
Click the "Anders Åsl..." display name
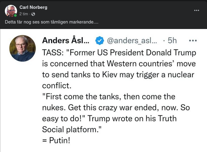click(70, 40)
